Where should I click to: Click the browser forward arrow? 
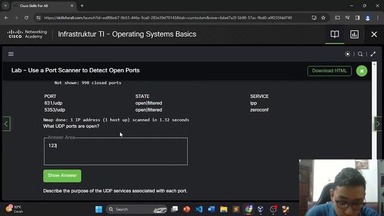click(16, 17)
